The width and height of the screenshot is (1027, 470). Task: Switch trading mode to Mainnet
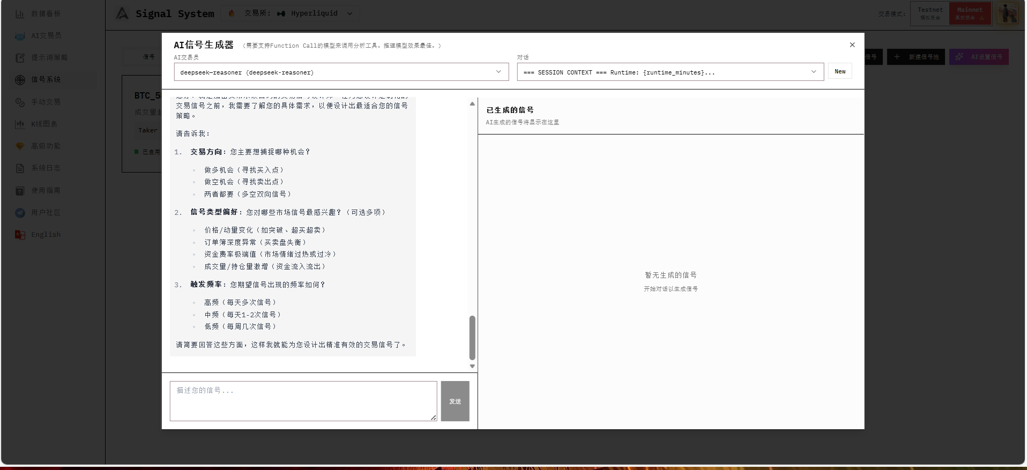click(x=970, y=13)
